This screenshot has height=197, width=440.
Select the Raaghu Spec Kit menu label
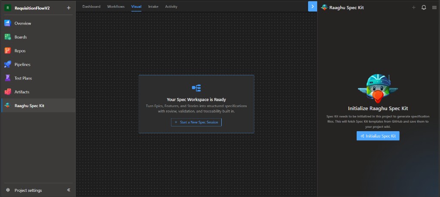pyautogui.click(x=30, y=106)
